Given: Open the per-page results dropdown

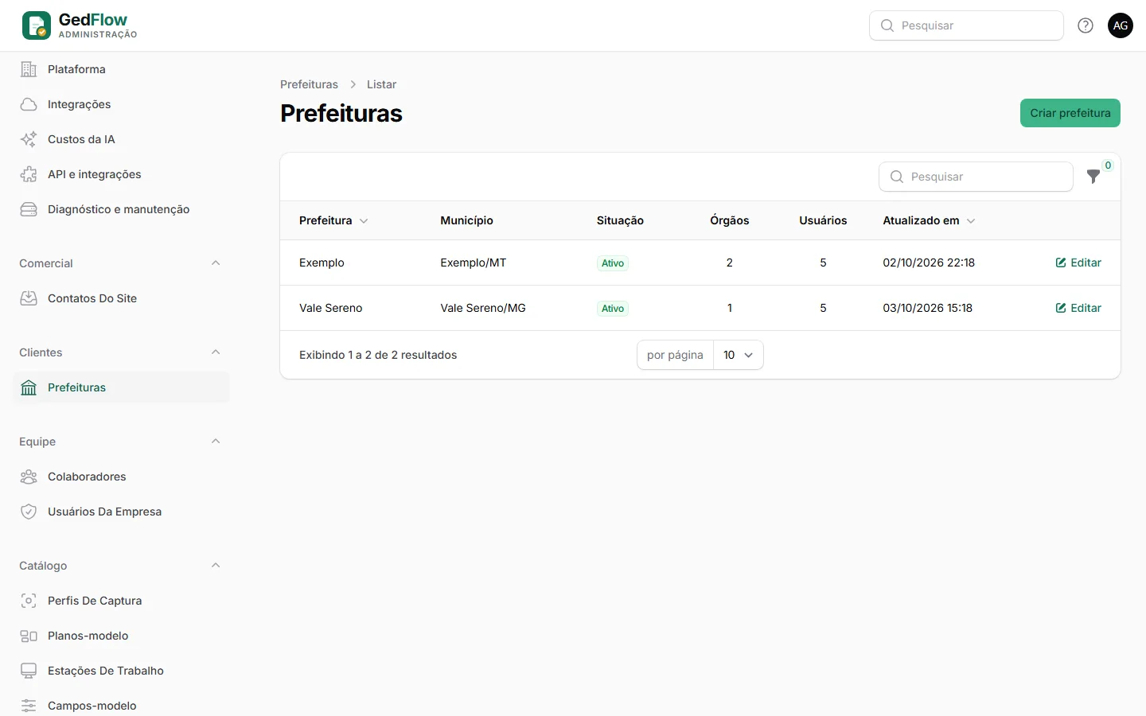Looking at the screenshot, I should pyautogui.click(x=739, y=355).
